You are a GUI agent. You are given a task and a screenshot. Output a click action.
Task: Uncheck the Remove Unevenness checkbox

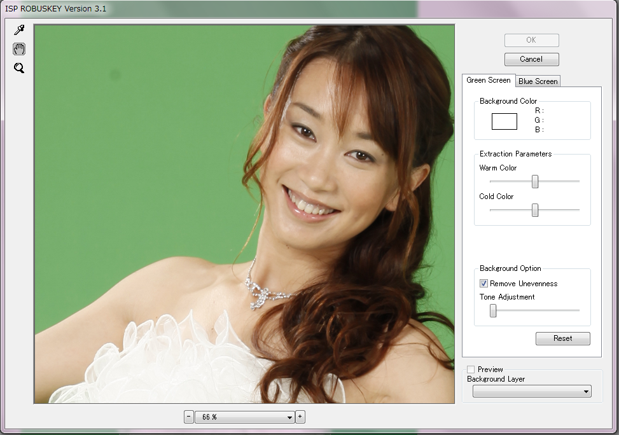click(483, 284)
